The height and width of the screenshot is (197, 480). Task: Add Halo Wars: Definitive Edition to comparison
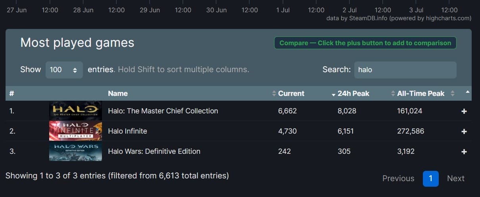pyautogui.click(x=464, y=151)
